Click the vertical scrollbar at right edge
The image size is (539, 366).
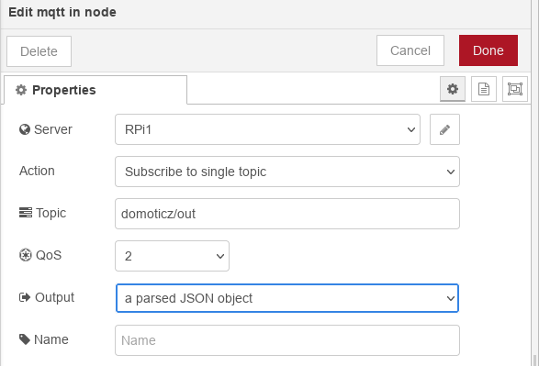click(534, 360)
